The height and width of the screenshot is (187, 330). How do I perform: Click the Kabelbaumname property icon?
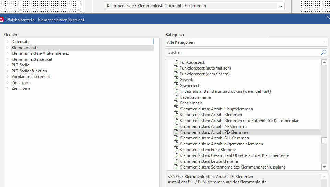tap(176, 97)
